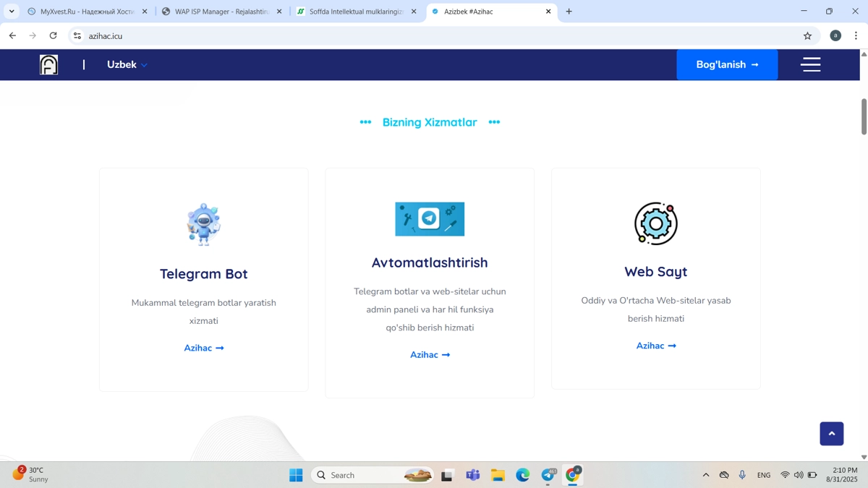This screenshot has width=868, height=488.
Task: Expand the Uzbek language dropdown
Action: pos(127,65)
